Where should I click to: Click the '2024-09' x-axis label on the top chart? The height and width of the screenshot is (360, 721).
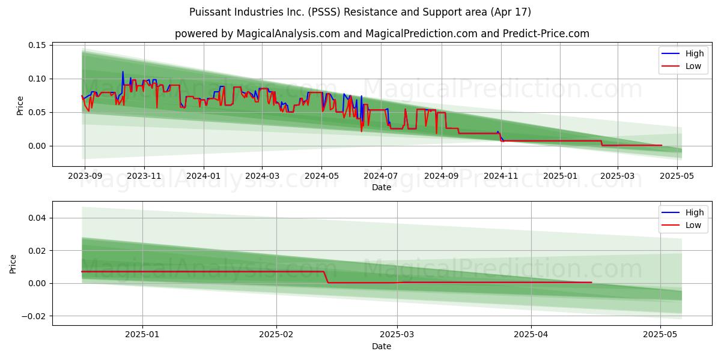[441, 176]
